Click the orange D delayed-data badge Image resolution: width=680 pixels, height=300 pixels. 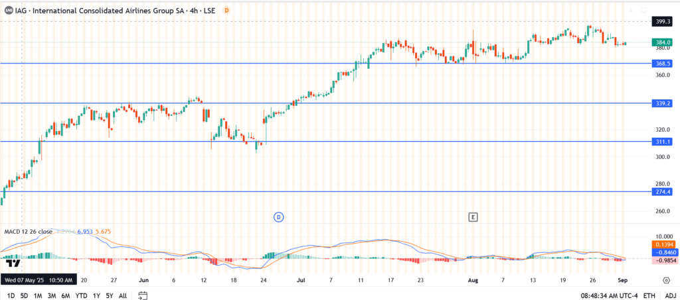(x=226, y=10)
